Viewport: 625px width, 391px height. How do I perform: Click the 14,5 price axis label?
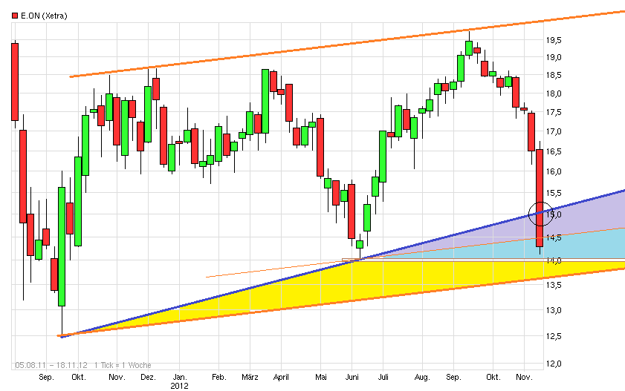pyautogui.click(x=554, y=237)
